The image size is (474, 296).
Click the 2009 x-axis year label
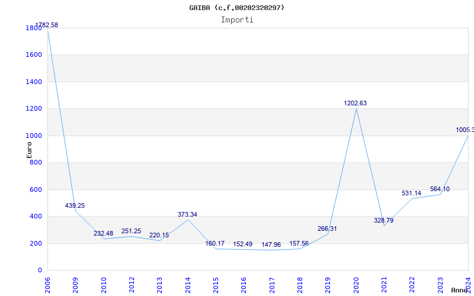[75, 285]
